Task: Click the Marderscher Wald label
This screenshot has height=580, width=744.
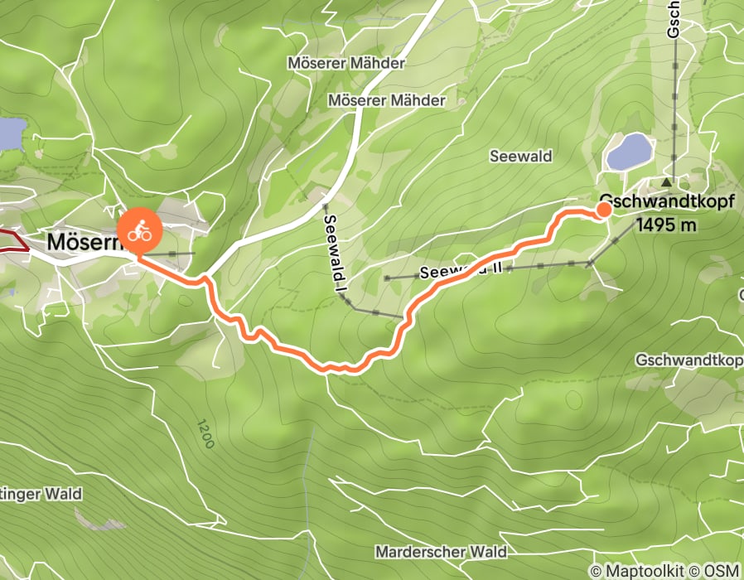Action: point(442,552)
